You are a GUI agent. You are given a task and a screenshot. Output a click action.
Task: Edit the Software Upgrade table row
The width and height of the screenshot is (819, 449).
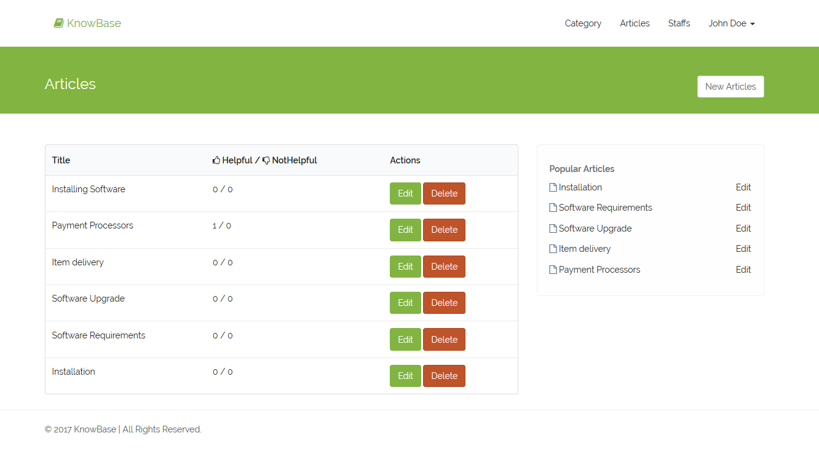point(405,303)
